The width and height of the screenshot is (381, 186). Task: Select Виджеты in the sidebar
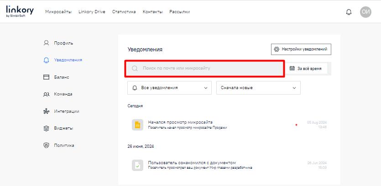click(63, 128)
